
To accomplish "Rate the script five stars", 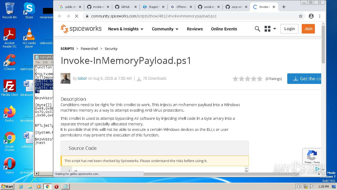I will coord(260,79).
